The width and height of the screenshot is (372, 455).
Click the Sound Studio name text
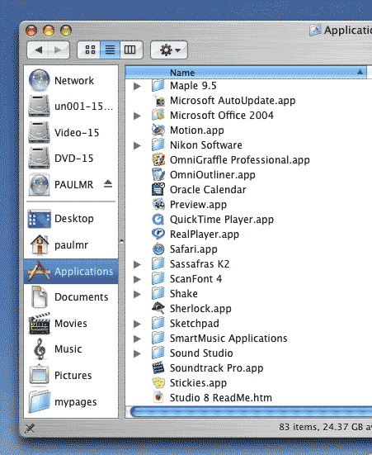[201, 353]
